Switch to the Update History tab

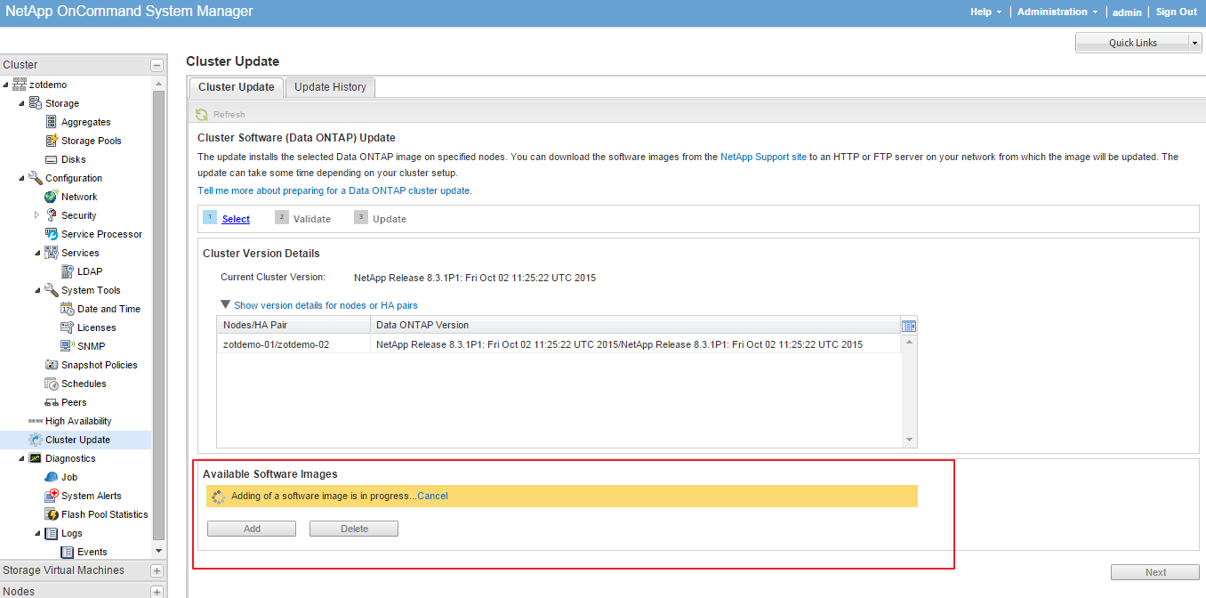[330, 87]
